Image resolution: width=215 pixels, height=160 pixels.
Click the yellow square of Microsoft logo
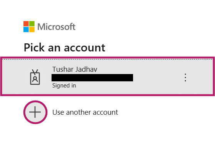point(32,30)
